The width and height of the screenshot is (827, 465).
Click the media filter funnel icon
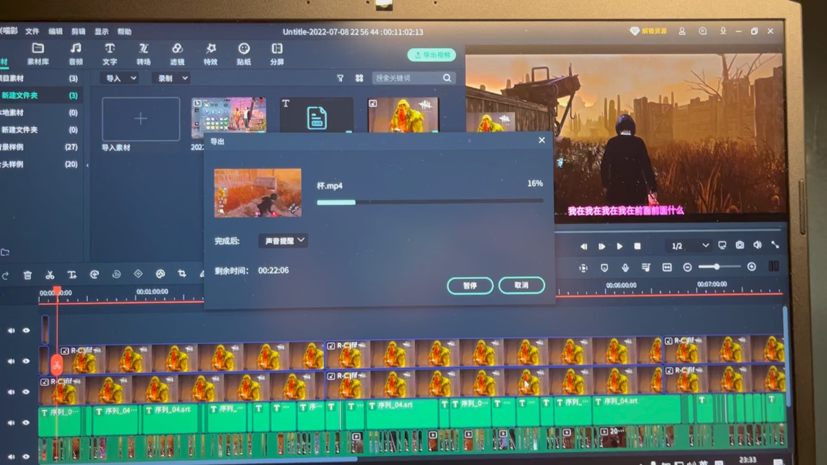(340, 79)
